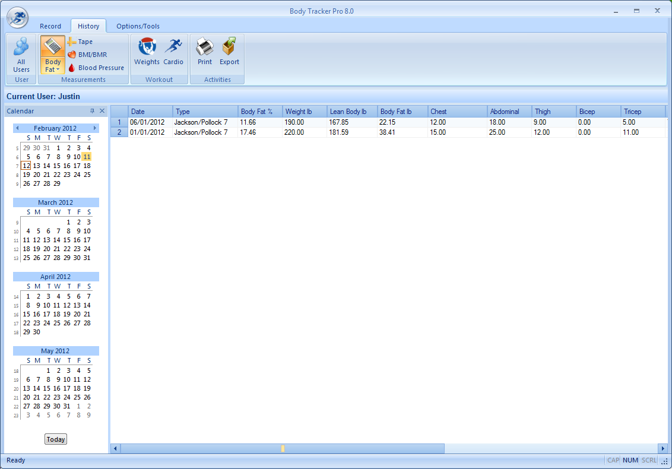Print the current history list

204,52
